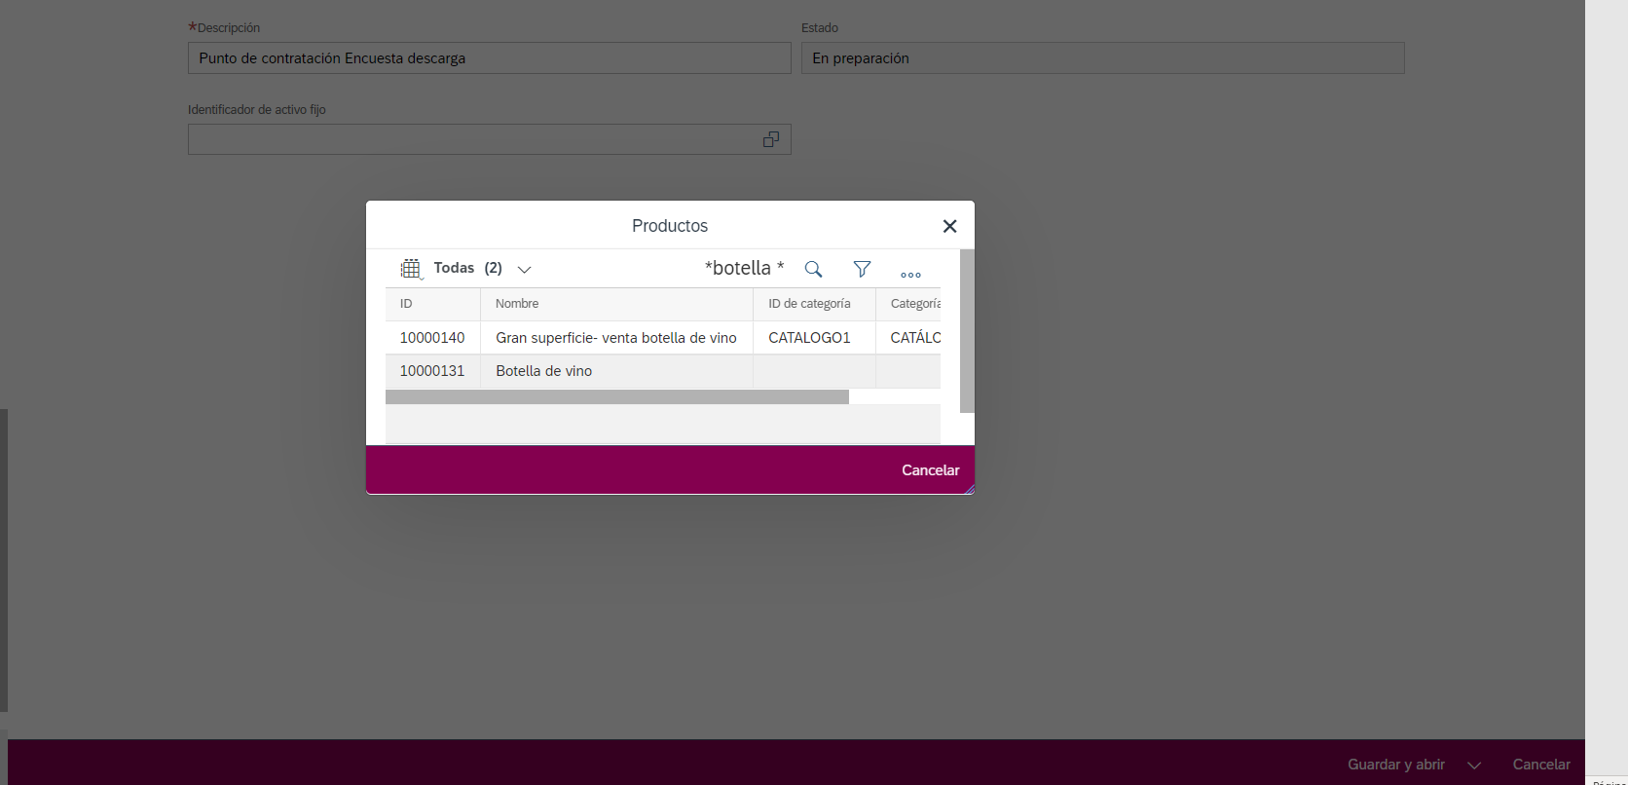Image resolution: width=1628 pixels, height=785 pixels.
Task: Select product ID 10000131
Action: (x=432, y=371)
